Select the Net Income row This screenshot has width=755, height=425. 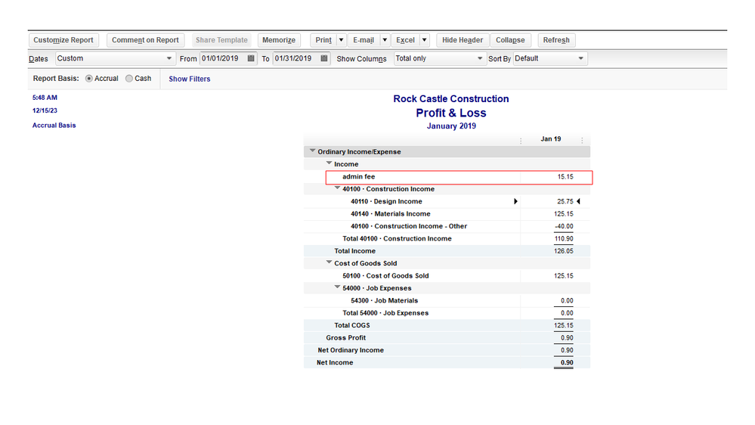(447, 363)
